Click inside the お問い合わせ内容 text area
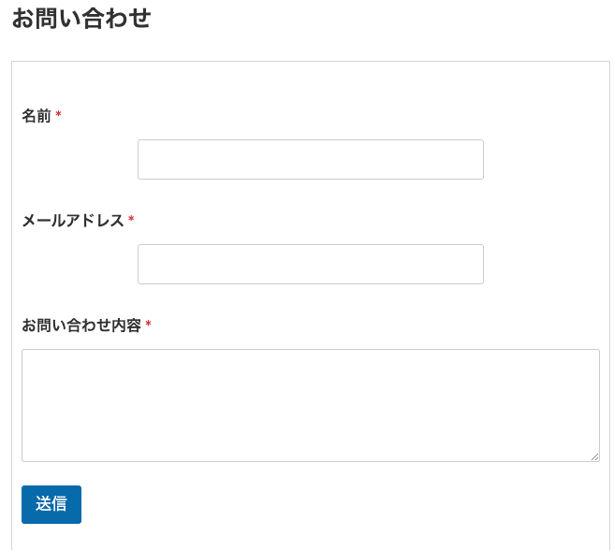 (x=310, y=404)
